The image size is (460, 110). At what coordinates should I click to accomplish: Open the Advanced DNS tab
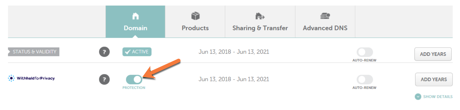coord(325,28)
